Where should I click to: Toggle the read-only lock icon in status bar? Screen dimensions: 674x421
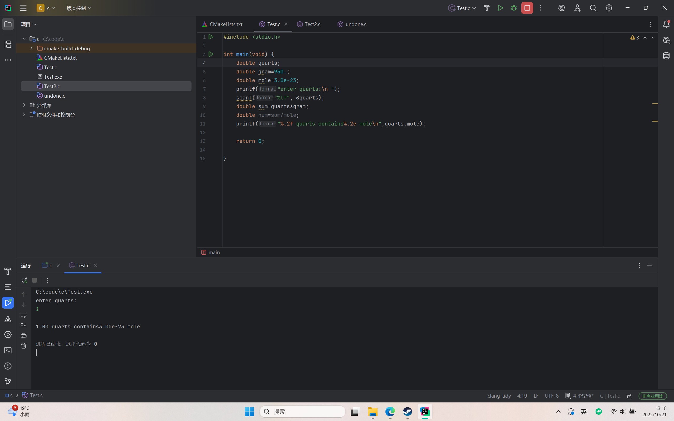coord(630,396)
